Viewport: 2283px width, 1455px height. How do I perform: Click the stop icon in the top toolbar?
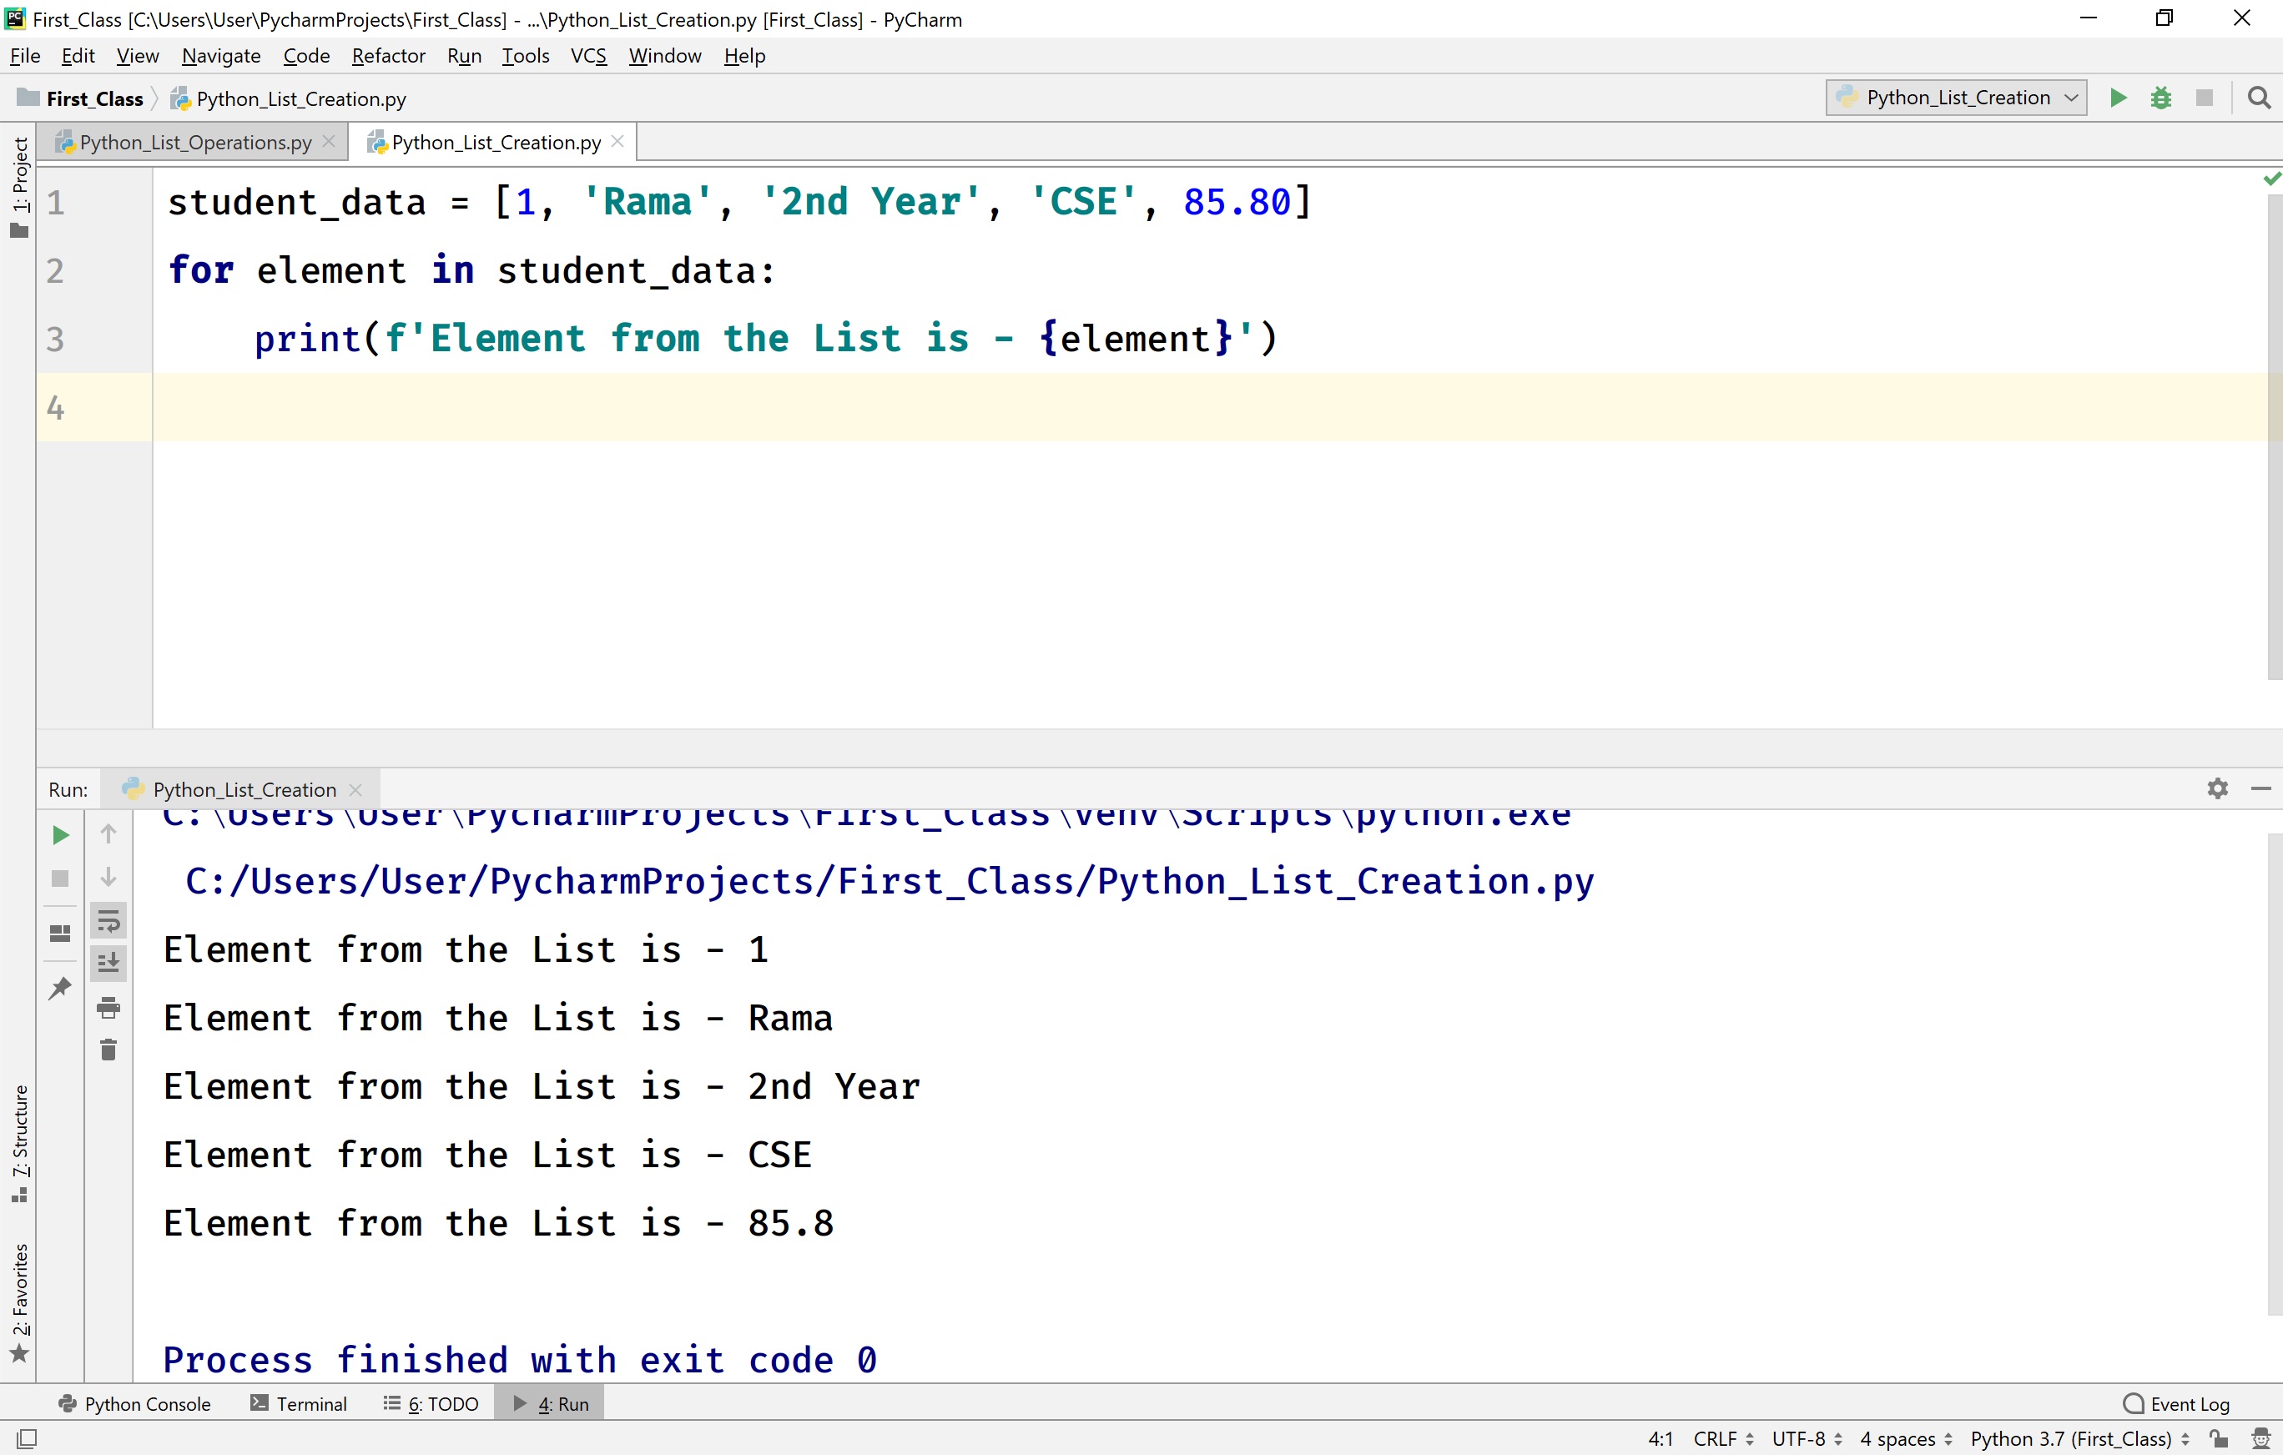click(x=2205, y=98)
